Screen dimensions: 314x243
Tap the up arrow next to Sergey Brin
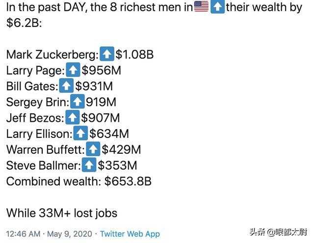pos(77,102)
